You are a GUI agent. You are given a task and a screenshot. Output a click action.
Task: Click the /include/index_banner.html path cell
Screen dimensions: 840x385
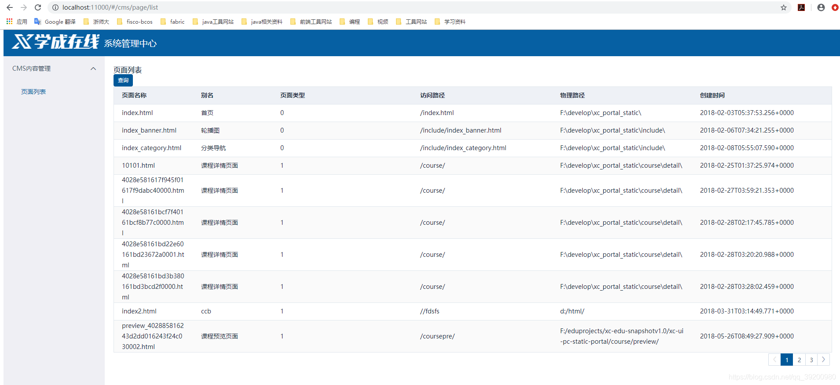461,130
